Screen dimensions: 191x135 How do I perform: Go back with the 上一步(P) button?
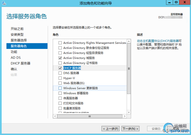pyautogui.click(x=110, y=129)
